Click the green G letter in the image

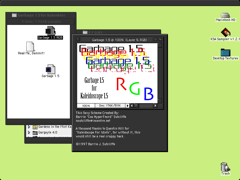click(135, 88)
